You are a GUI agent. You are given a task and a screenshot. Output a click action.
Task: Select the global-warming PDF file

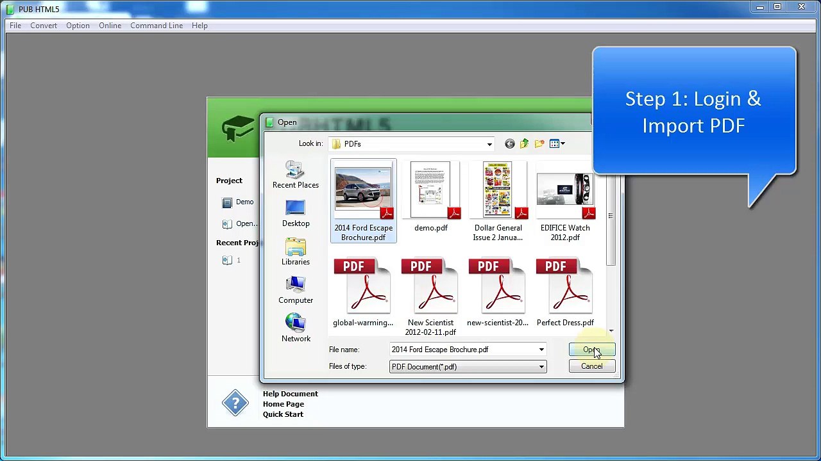tap(363, 293)
